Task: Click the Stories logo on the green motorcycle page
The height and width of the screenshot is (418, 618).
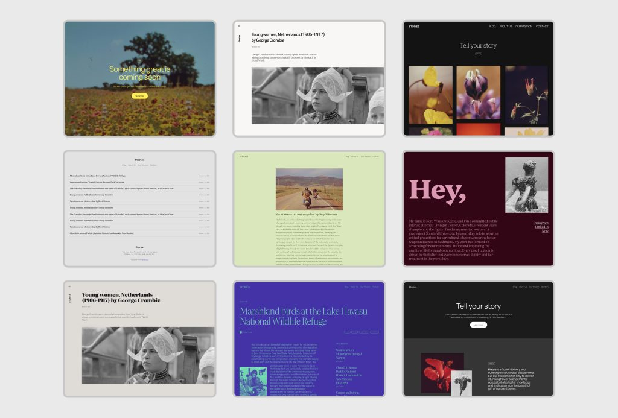Action: click(244, 156)
